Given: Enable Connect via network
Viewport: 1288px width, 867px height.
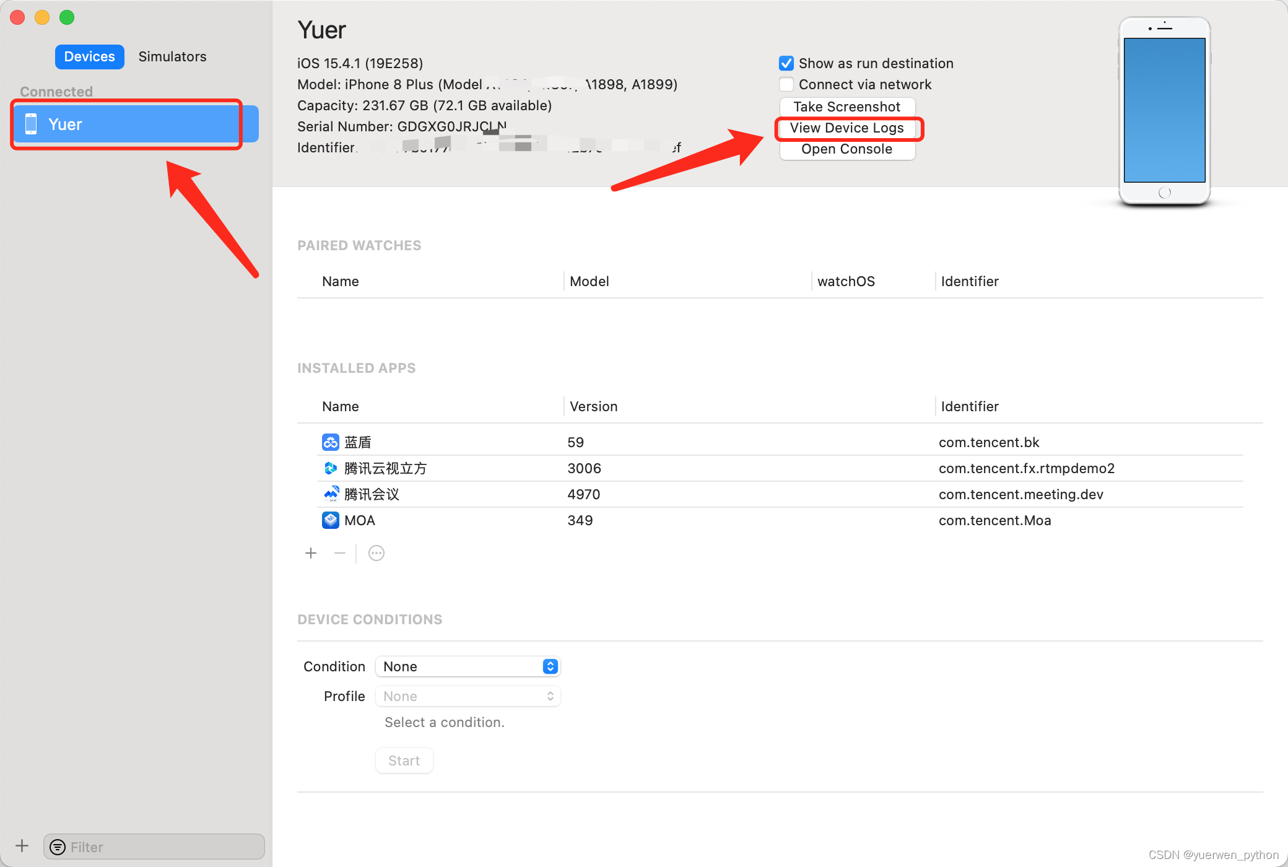Looking at the screenshot, I should pyautogui.click(x=786, y=84).
